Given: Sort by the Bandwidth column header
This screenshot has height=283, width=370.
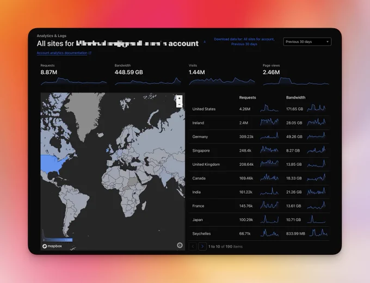Looking at the screenshot, I should click(x=295, y=97).
